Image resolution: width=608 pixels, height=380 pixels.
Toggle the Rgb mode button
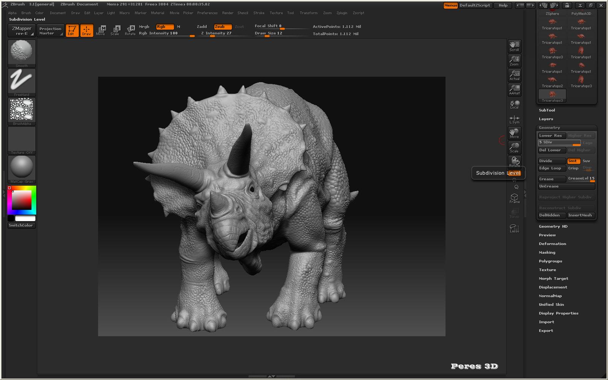(x=165, y=27)
